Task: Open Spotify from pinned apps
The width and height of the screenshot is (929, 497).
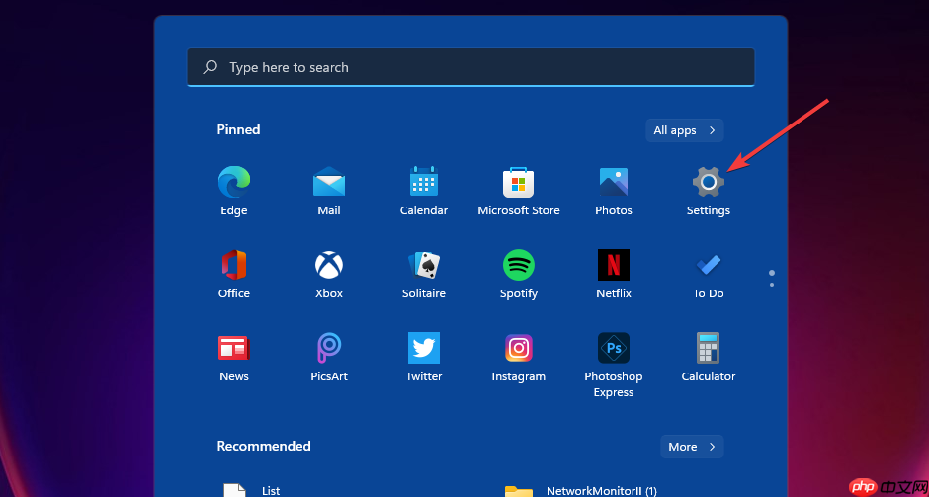Action: point(519,265)
